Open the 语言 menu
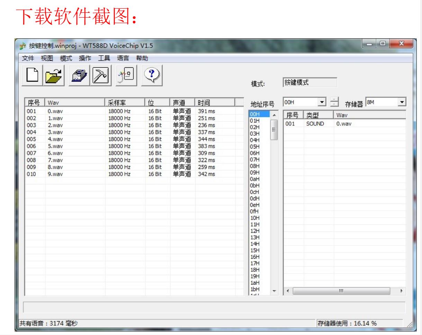The height and width of the screenshot is (335, 422). 123,58
